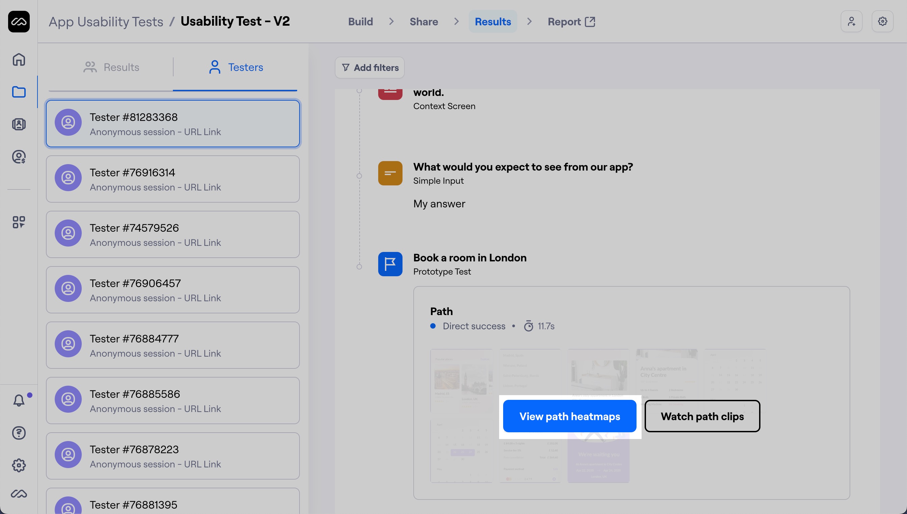Viewport: 907px width, 514px height.
Task: Open the panel user-dollar icon in sidebar
Action: (x=19, y=157)
